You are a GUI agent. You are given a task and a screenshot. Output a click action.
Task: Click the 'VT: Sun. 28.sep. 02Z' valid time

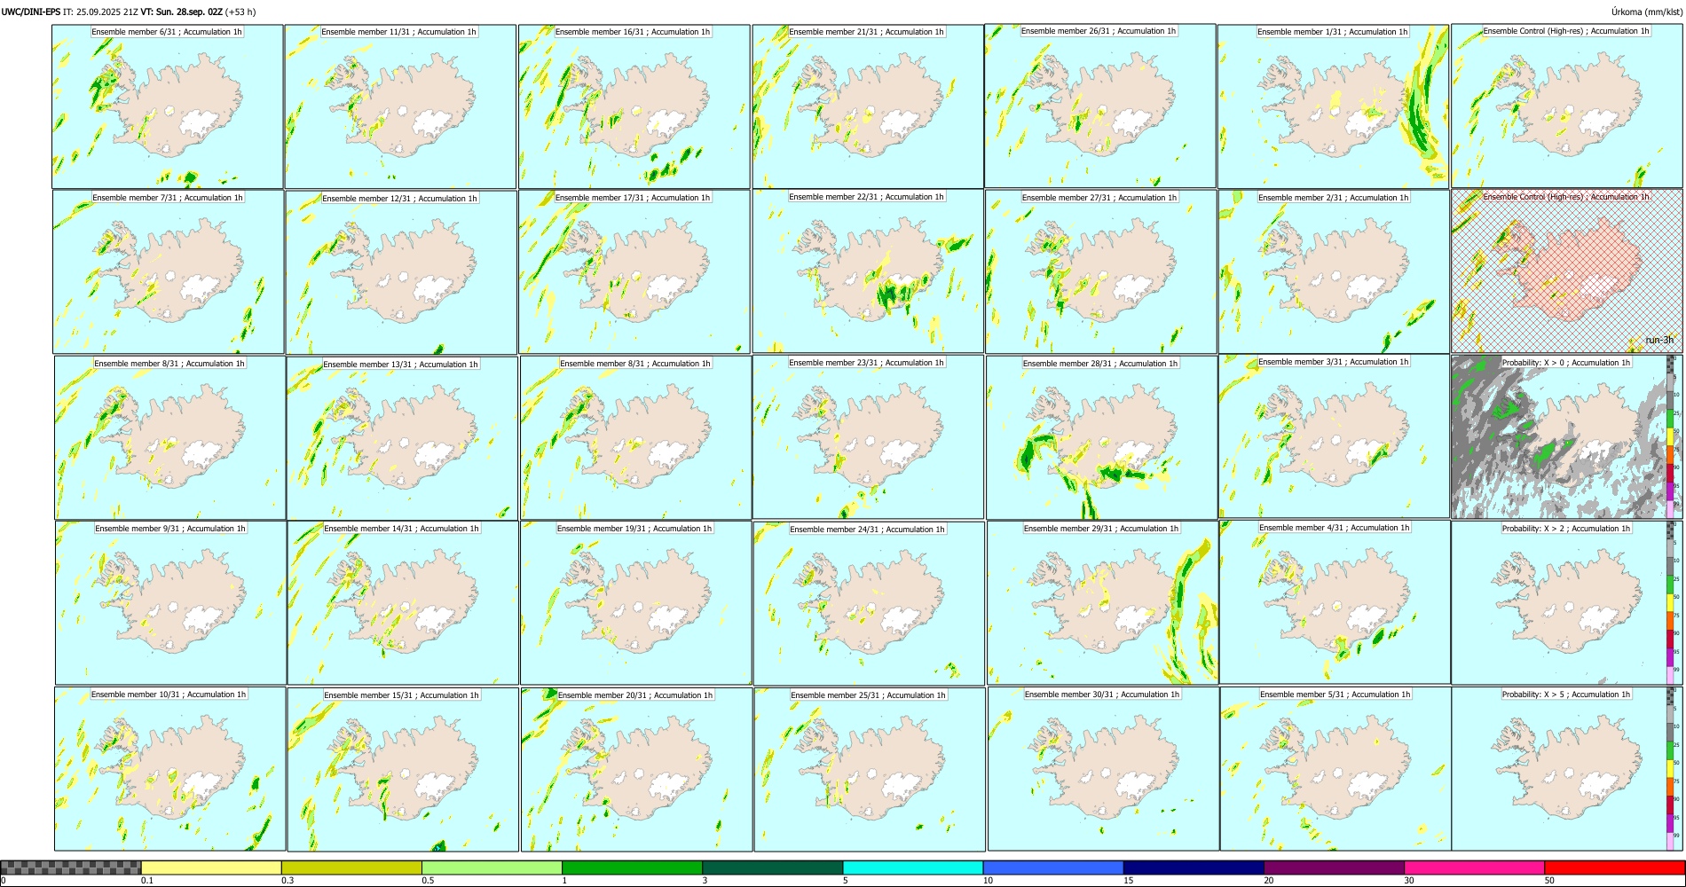182,12
